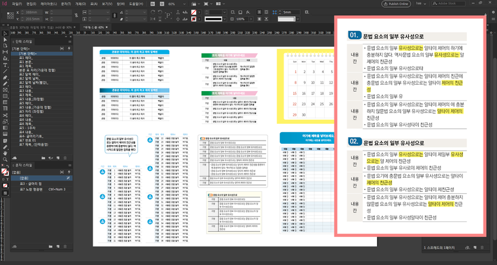Apply the 표3 - 글머리 점 character style
This screenshot has height=265, width=497.
tap(42, 184)
